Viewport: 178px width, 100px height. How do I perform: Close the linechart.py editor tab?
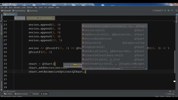coord(16,14)
